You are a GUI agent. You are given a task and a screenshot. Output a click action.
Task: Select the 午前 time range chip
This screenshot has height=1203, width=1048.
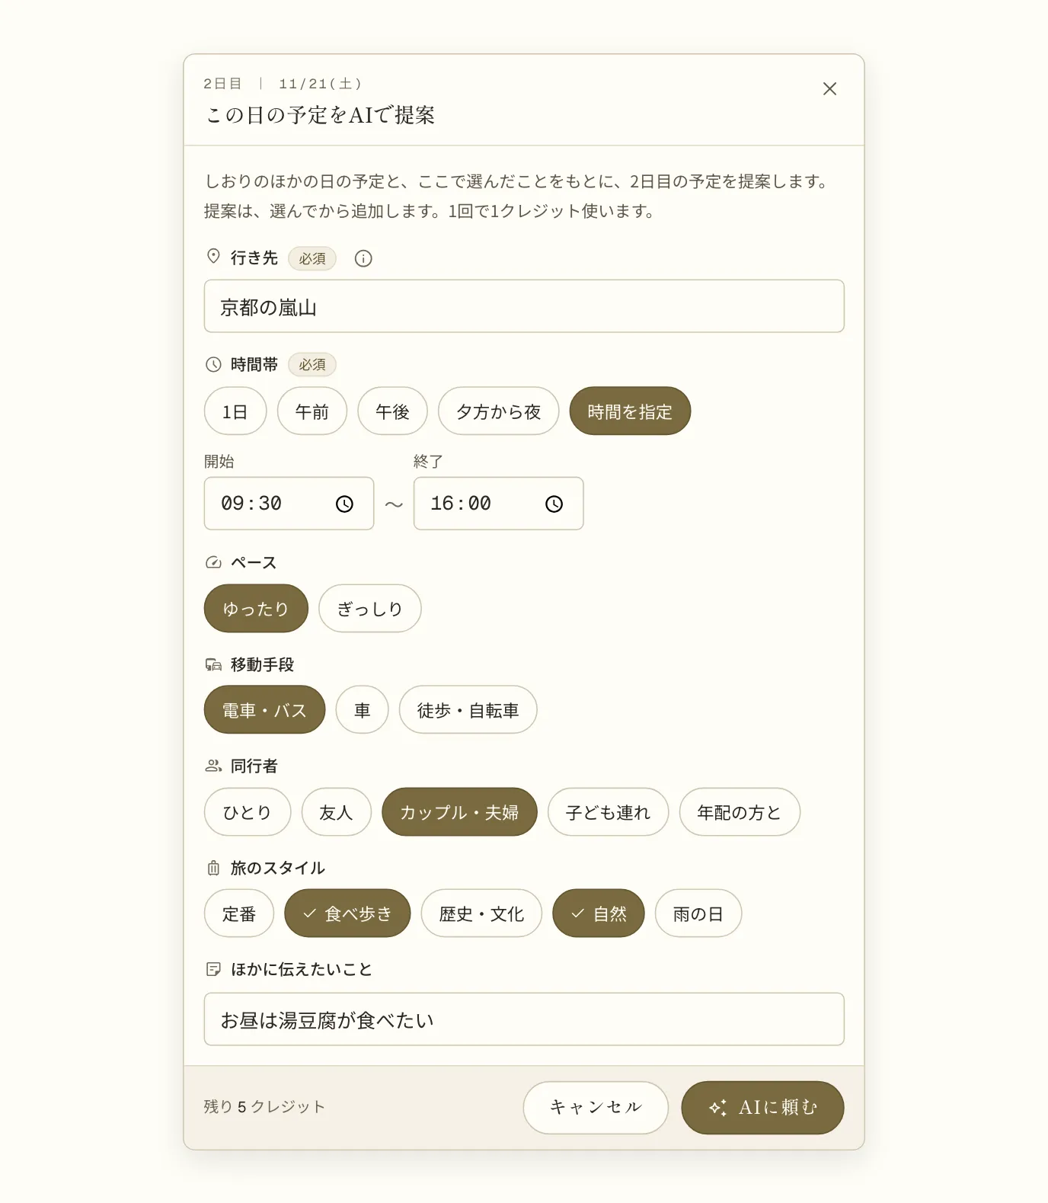[x=312, y=411]
